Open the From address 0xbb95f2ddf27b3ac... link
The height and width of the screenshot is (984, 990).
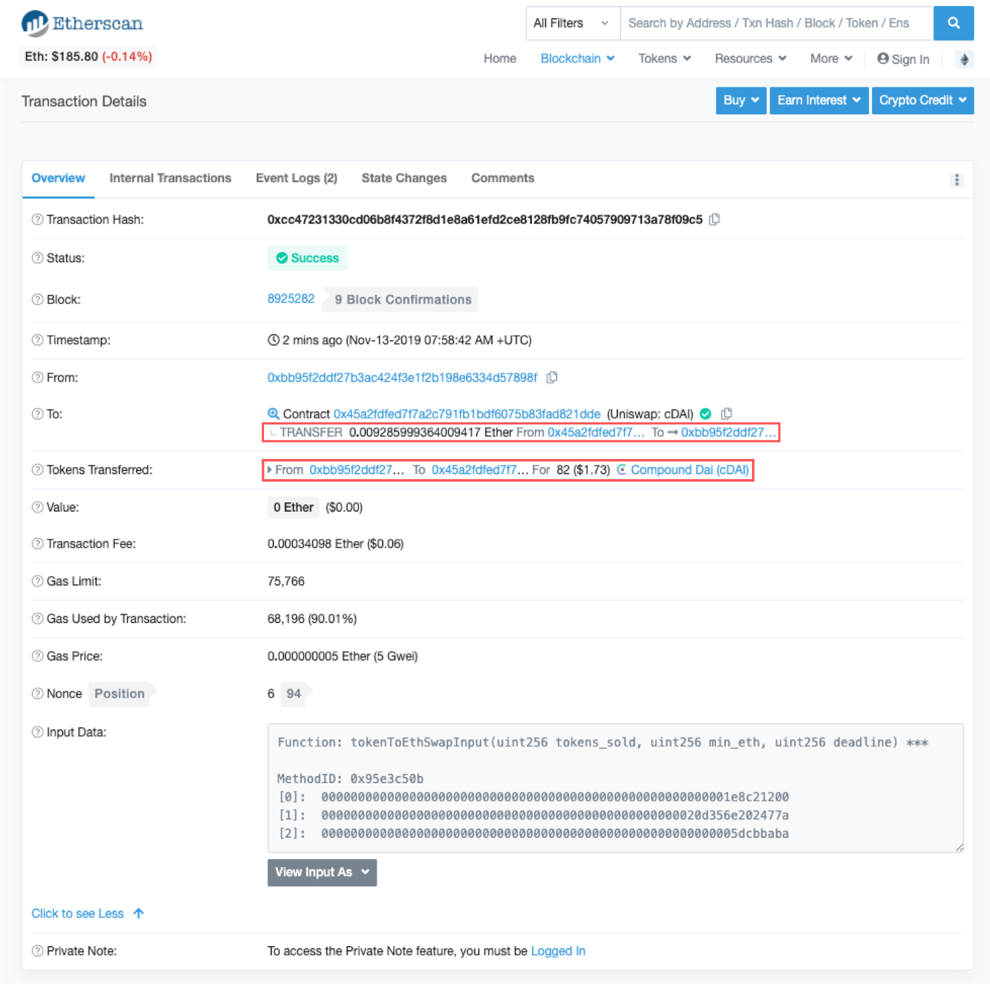[x=402, y=378]
